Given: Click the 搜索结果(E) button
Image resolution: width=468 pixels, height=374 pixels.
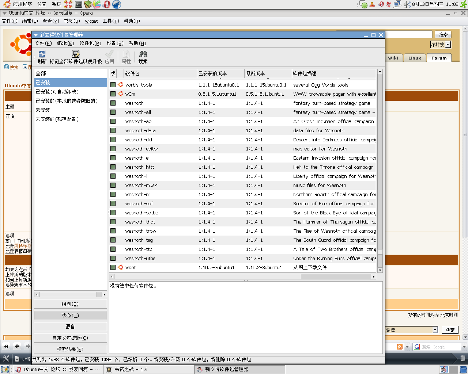Looking at the screenshot, I should click(70, 349).
